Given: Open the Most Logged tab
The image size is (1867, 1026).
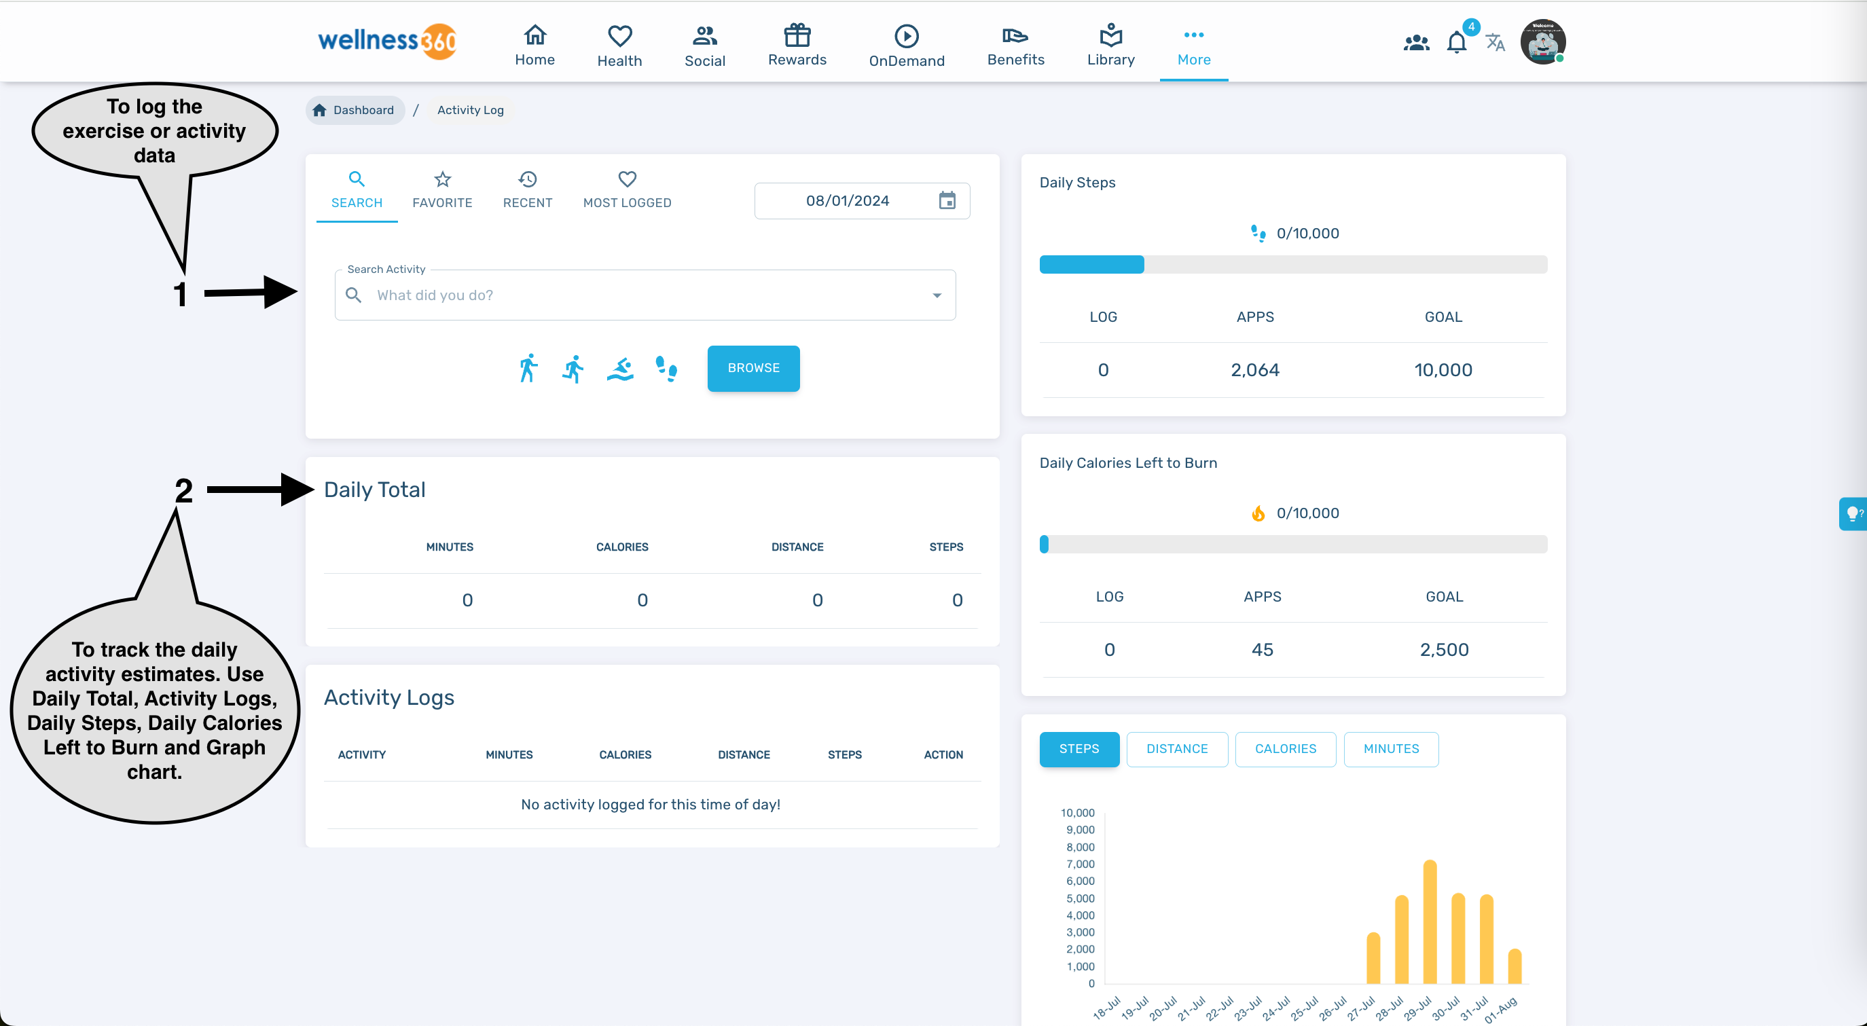Looking at the screenshot, I should (627, 190).
